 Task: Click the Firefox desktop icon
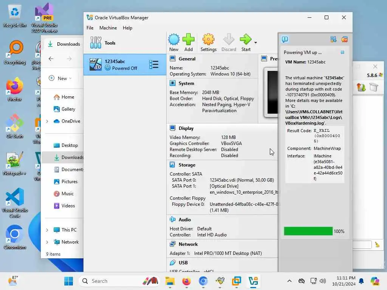(15, 89)
